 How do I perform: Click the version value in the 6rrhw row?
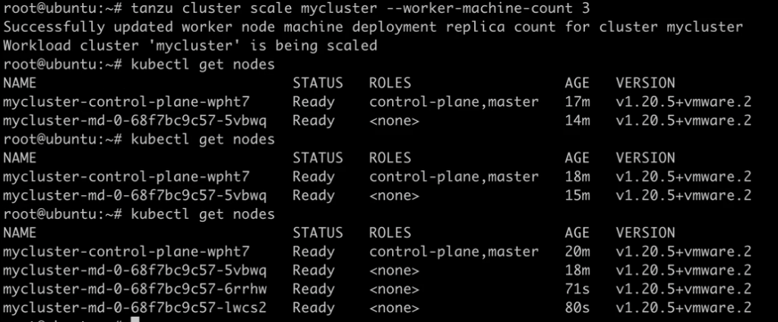(683, 289)
